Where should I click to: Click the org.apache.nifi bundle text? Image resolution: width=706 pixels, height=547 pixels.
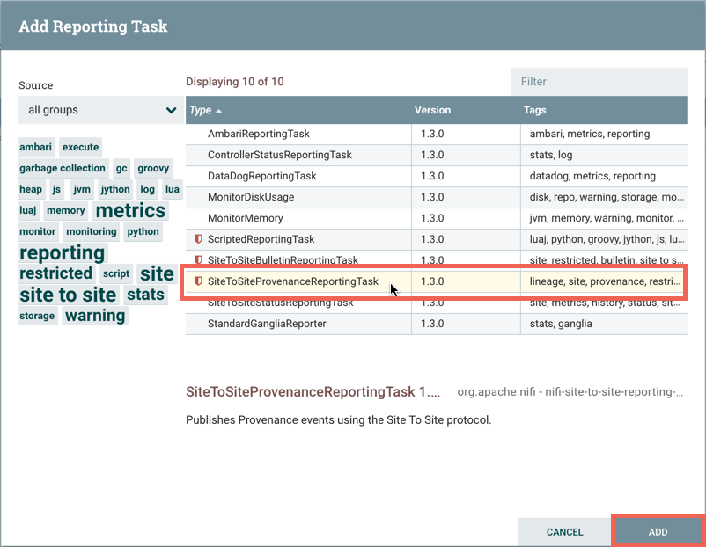point(570,392)
